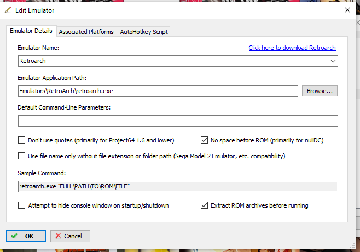Open the AutoHotkey Script tab

[x=144, y=32]
